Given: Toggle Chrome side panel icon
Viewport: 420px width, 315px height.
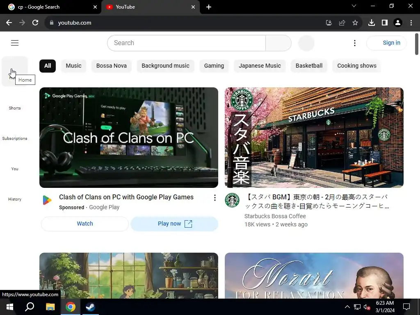Looking at the screenshot, I should (x=385, y=23).
